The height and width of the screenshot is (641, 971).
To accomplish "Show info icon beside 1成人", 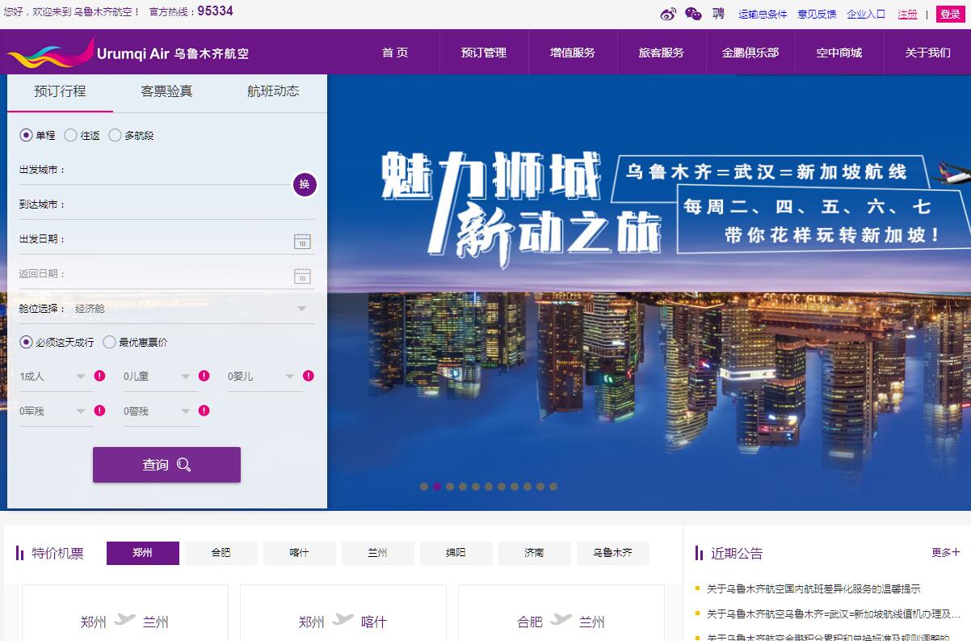I will (99, 376).
